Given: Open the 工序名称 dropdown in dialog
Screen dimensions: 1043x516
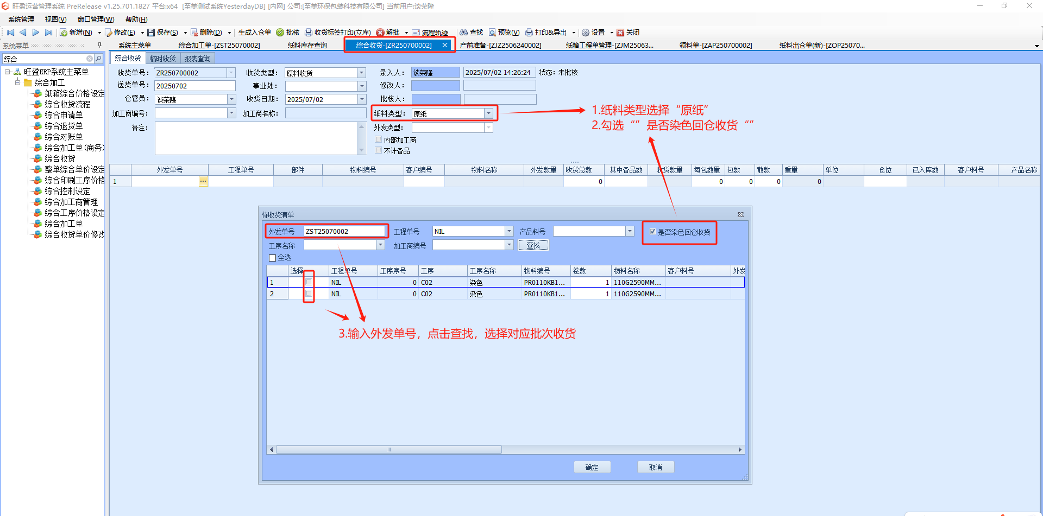Looking at the screenshot, I should point(380,245).
